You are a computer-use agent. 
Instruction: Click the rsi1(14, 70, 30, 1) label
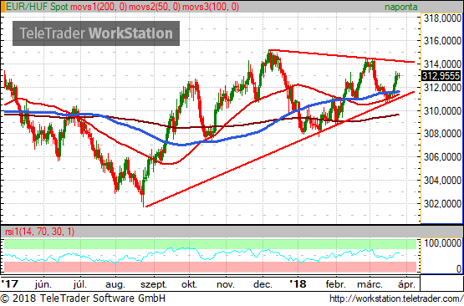click(39, 232)
